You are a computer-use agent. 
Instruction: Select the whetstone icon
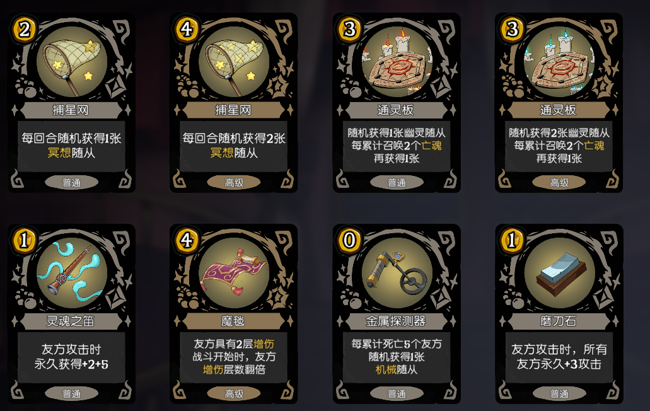pyautogui.click(x=559, y=274)
